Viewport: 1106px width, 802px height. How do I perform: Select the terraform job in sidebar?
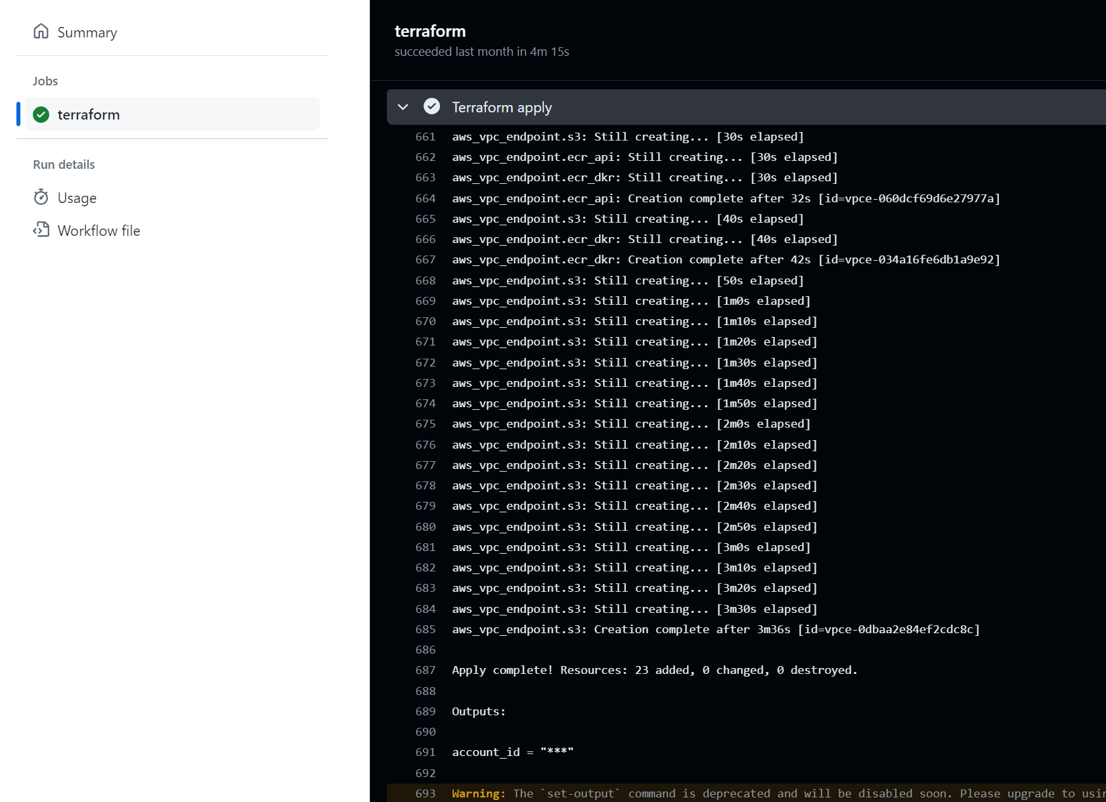89,114
